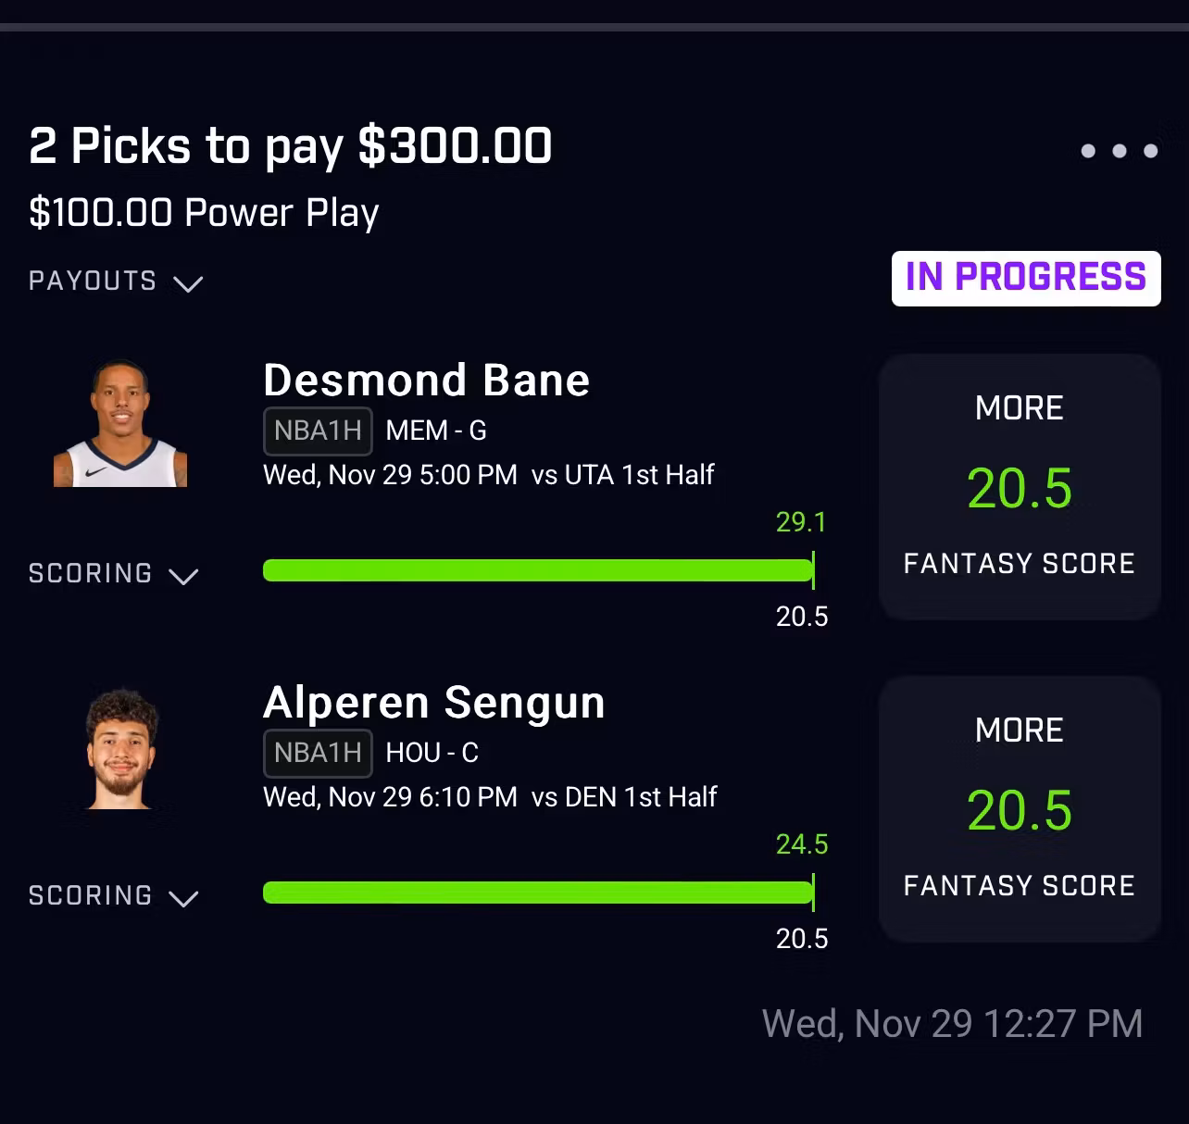Open Desmond Bane MORE 20.5 fantasy score card
The height and width of the screenshot is (1124, 1189).
pos(1019,487)
